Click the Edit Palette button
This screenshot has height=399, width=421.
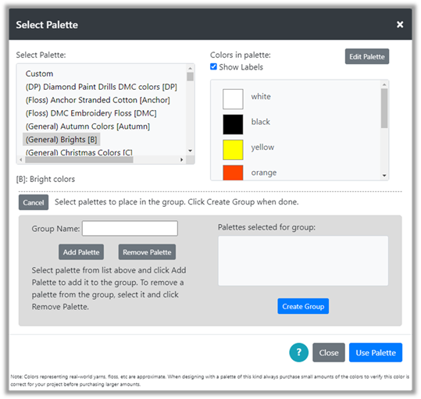[367, 56]
